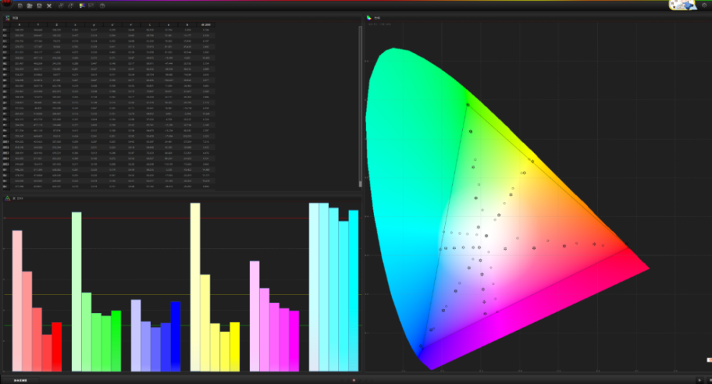Viewport: 712px width, 384px height.
Task: Select the bottom-left status bar tab
Action: (x=19, y=380)
